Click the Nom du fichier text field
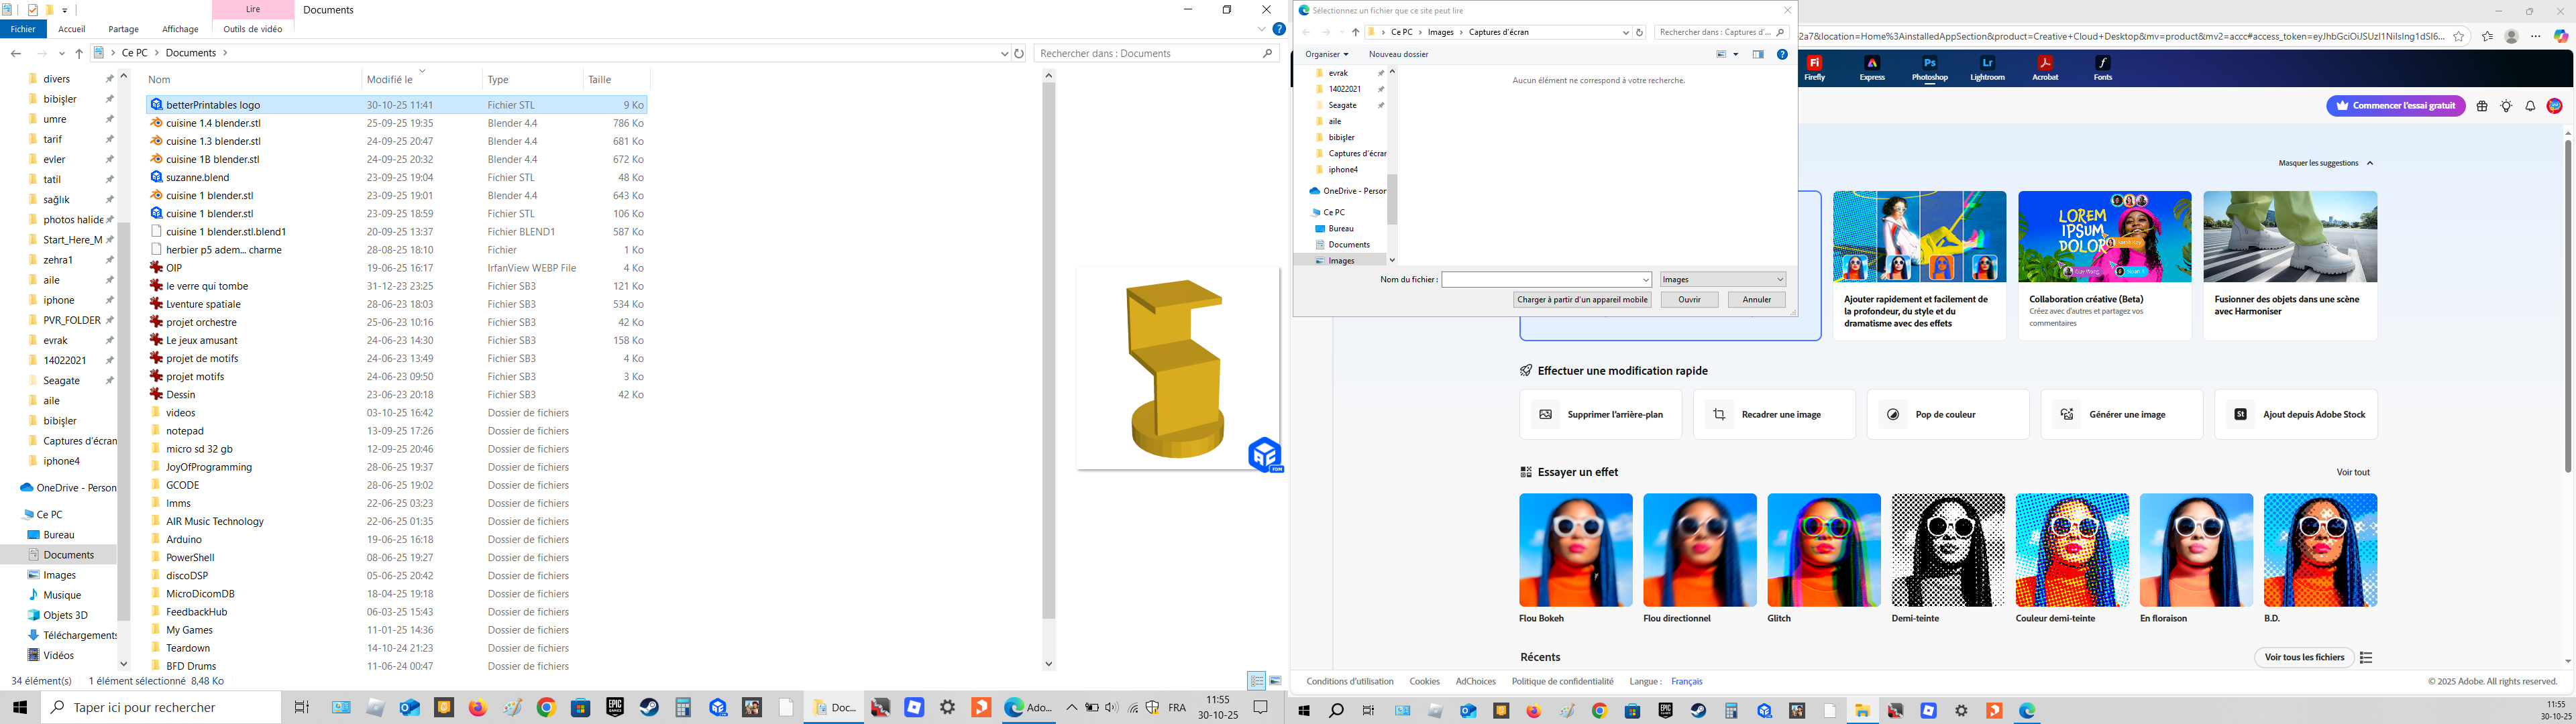Screen dimensions: 2576x724 1541,280
